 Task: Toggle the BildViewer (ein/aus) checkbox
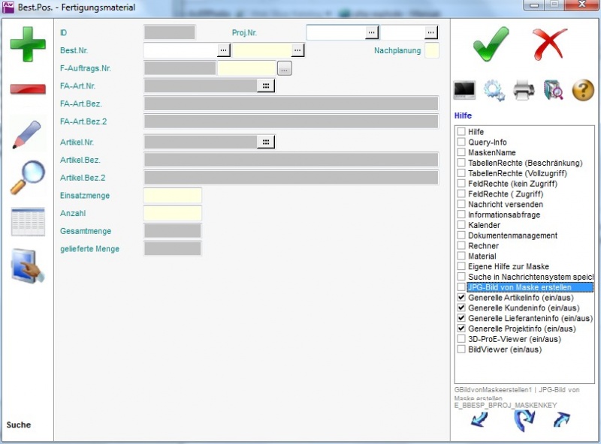coord(461,349)
